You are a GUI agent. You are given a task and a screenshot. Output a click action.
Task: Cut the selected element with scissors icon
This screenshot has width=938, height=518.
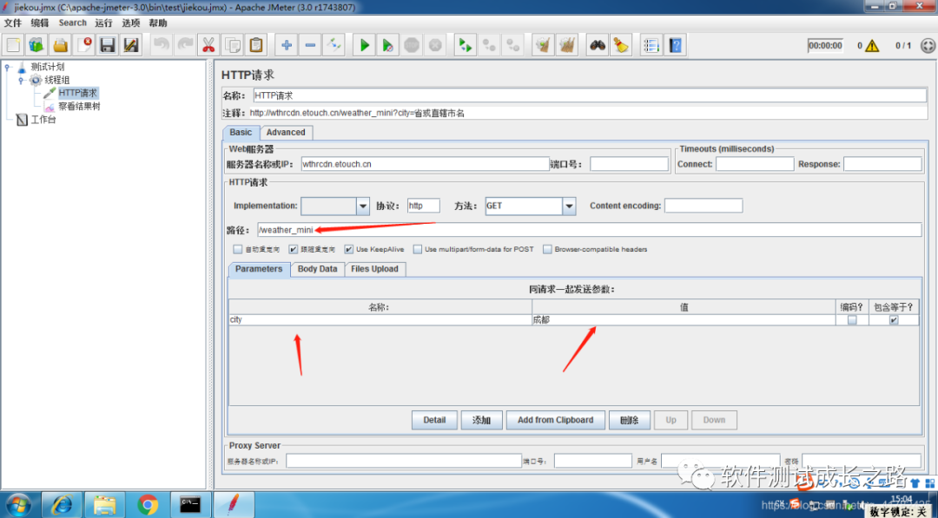point(208,45)
